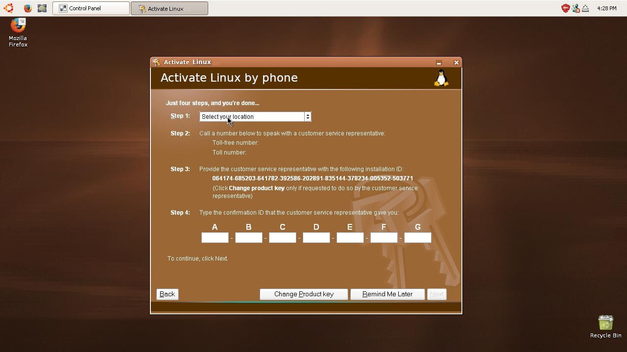Click the 4:28 PM clock
The width and height of the screenshot is (627, 352).
coord(607,8)
